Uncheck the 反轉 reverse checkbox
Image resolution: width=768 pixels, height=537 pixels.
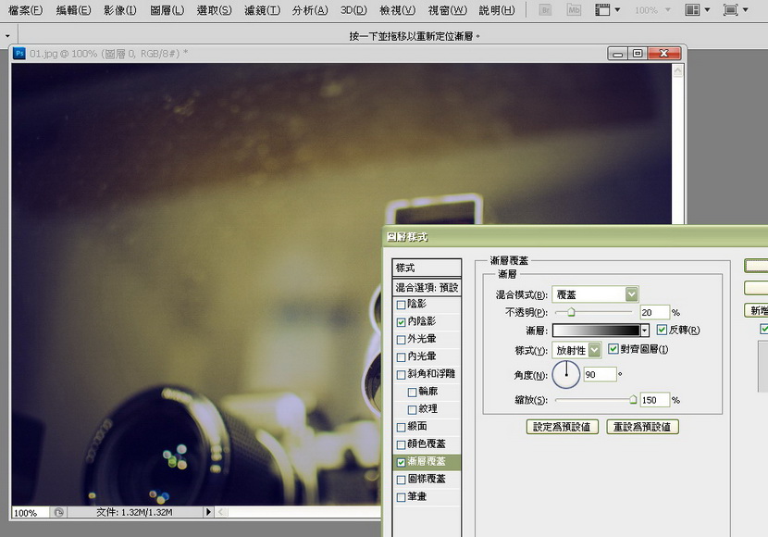(x=661, y=330)
